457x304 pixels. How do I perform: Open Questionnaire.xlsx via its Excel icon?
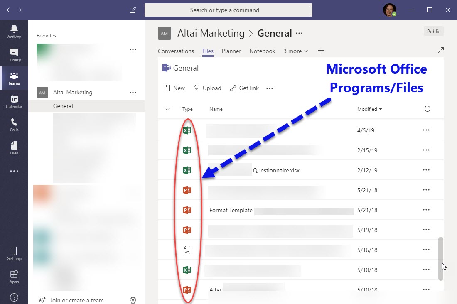[x=187, y=170]
